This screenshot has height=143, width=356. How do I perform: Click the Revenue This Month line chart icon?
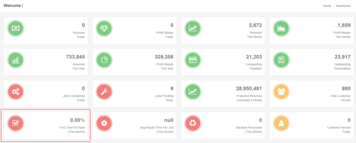point(193,28)
